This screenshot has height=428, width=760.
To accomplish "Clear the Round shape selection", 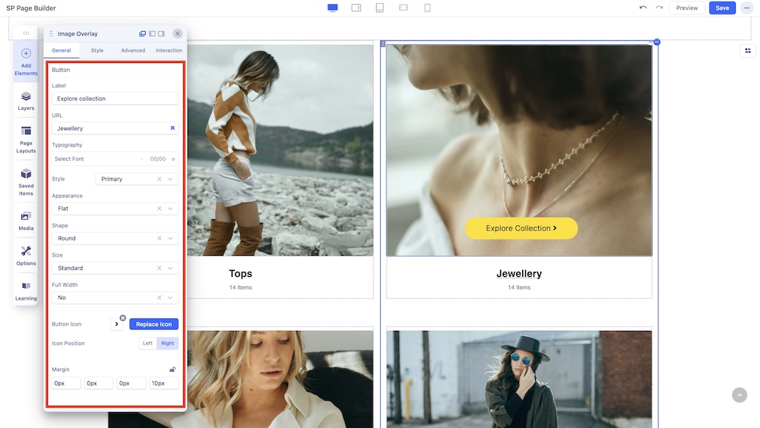I will point(159,238).
